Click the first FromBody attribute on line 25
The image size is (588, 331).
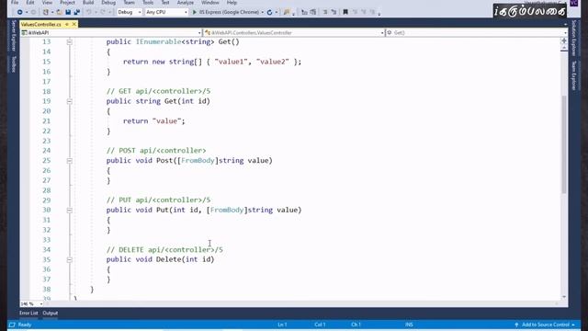pyautogui.click(x=198, y=160)
